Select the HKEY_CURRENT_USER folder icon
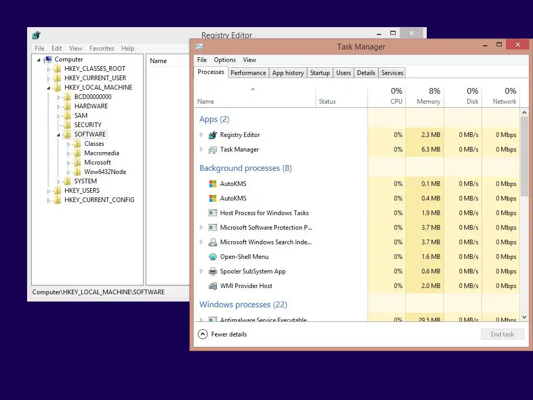Viewport: 533px width, 400px height. coord(58,78)
